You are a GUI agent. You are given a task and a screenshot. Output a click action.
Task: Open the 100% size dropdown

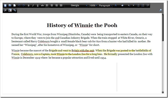tap(93, 6)
